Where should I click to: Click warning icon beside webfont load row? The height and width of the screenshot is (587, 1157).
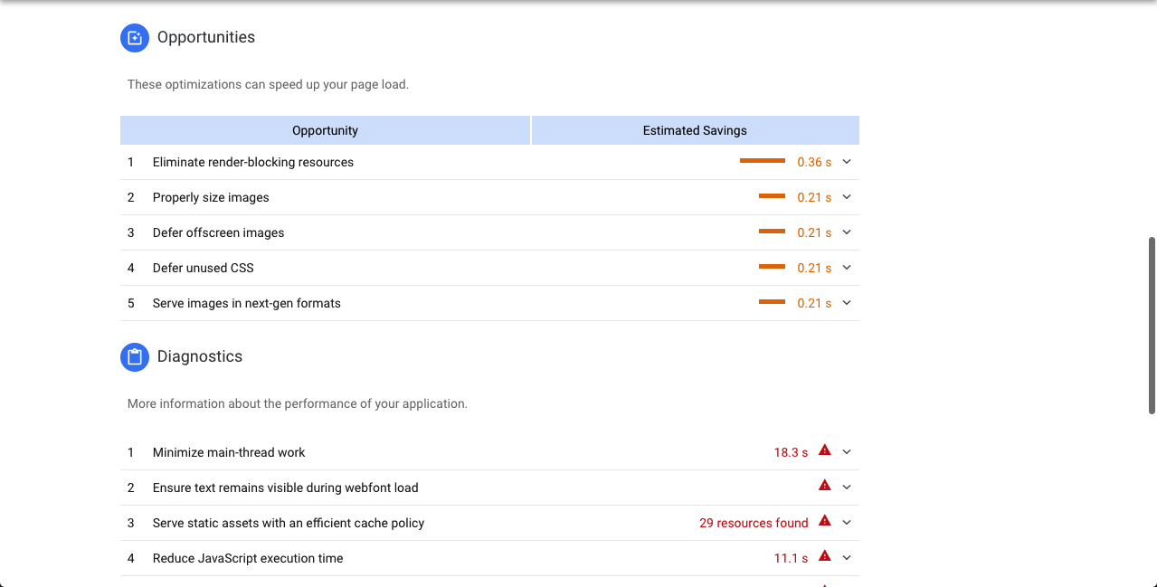pyautogui.click(x=824, y=485)
